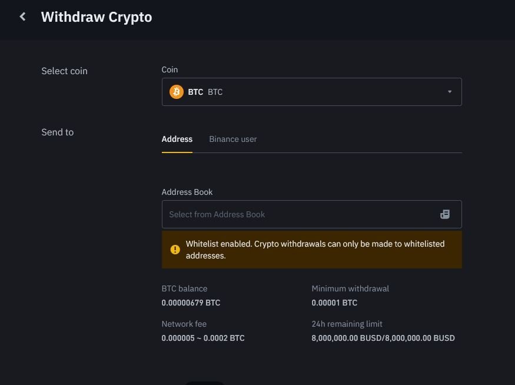
Task: Expand the Coin dropdown arrow
Action: coord(450,92)
